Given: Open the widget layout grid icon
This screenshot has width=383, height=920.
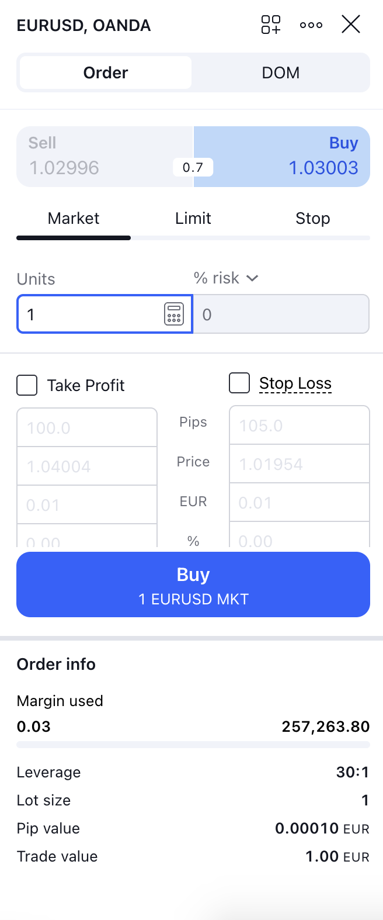Looking at the screenshot, I should point(271,25).
